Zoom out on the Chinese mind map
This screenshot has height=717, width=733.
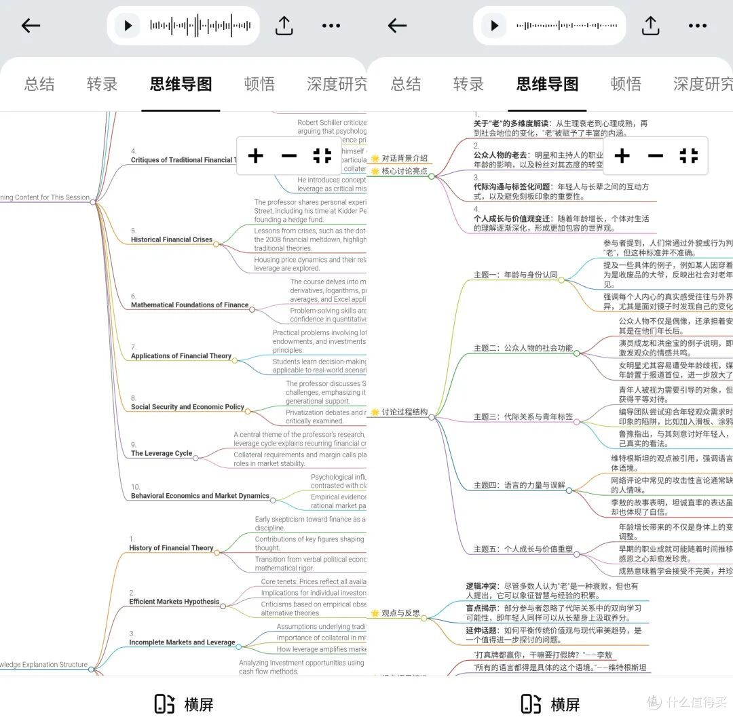point(655,156)
